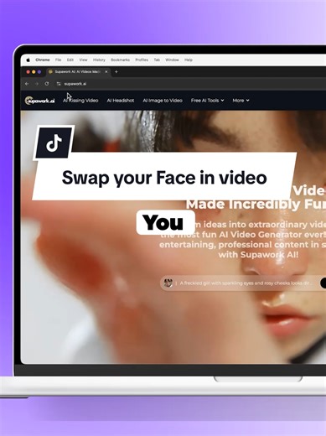326x436 pixels.
Task: Reload the current page
Action: pyautogui.click(x=47, y=84)
